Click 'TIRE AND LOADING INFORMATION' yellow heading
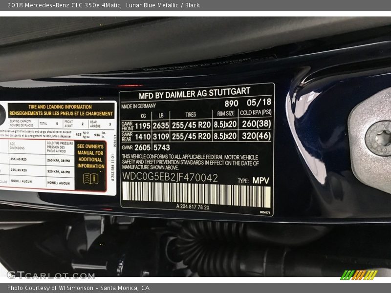The height and width of the screenshot is (293, 391). click(60, 107)
